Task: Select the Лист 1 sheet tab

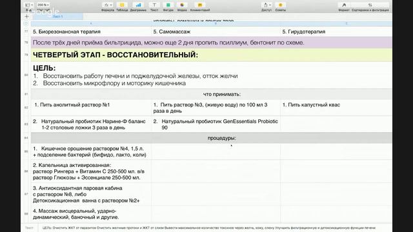Action: (x=57, y=17)
